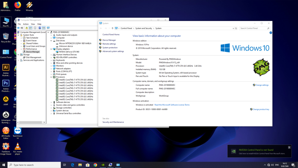298x168 pixels.
Task: Launch Adobe Illustrator from the desktop
Action: (x=6, y=70)
